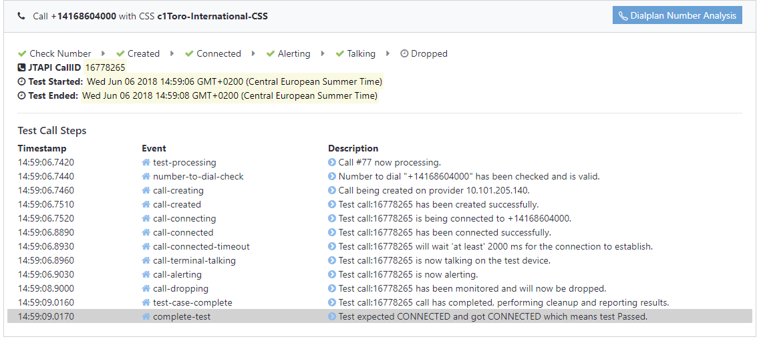Click the chevron after Talking step

388,54
